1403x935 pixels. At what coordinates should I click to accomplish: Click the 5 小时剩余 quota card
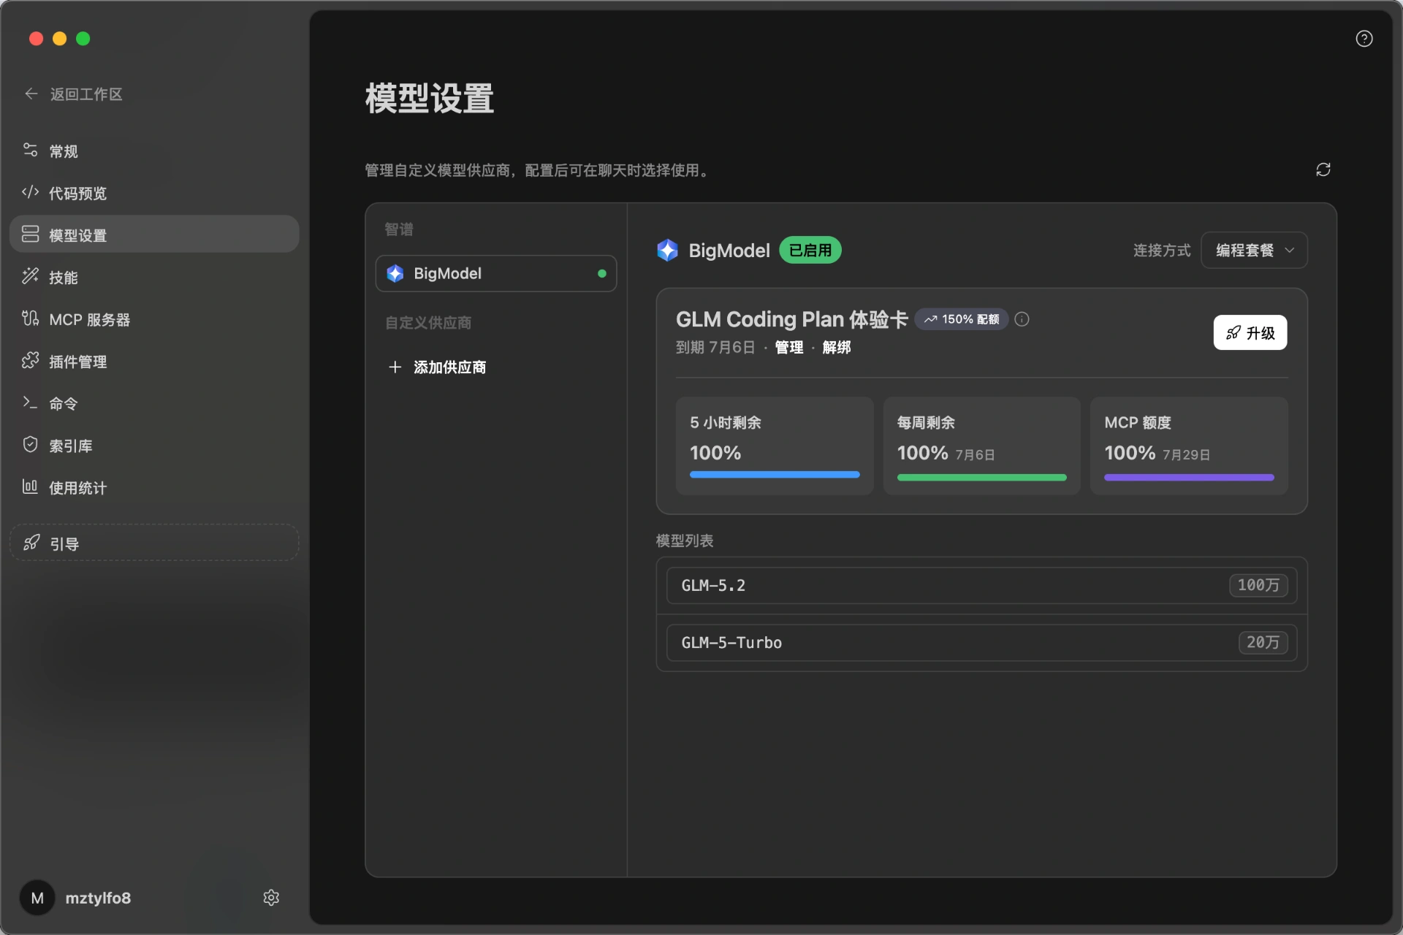click(x=775, y=446)
